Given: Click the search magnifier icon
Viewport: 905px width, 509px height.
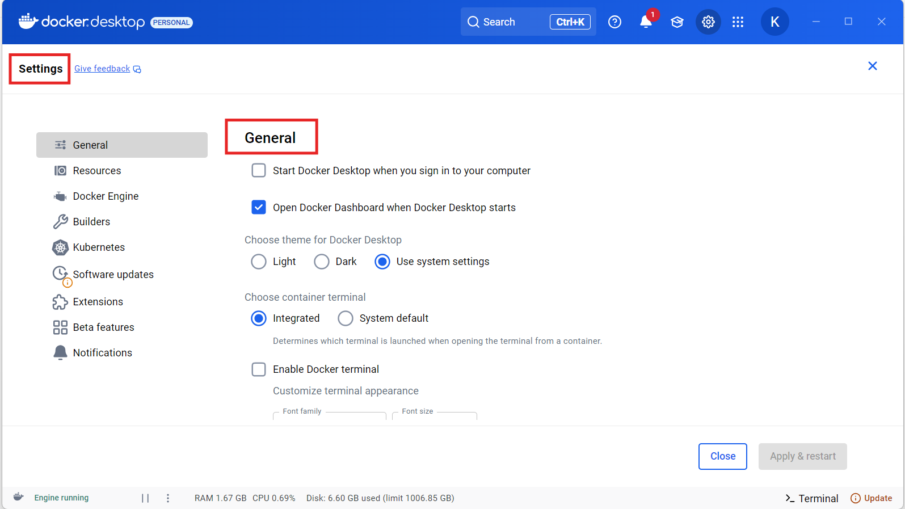Looking at the screenshot, I should tap(473, 22).
